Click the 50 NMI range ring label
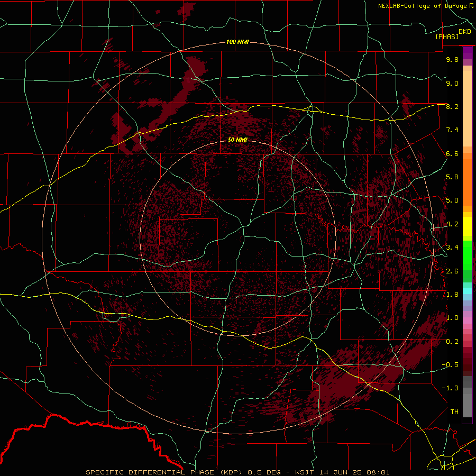 tap(237, 140)
